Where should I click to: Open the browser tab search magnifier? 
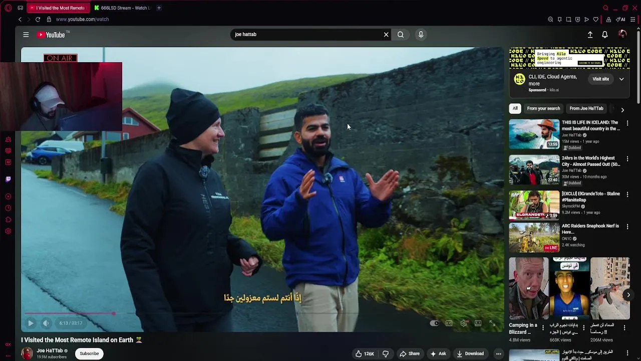pos(605,8)
